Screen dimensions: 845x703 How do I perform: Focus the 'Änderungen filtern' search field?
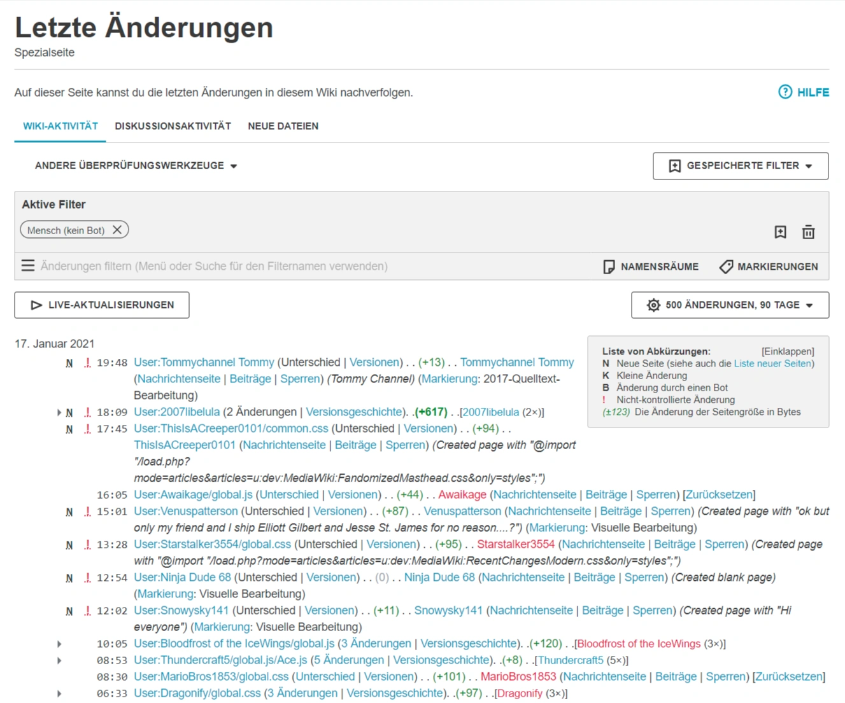[214, 266]
